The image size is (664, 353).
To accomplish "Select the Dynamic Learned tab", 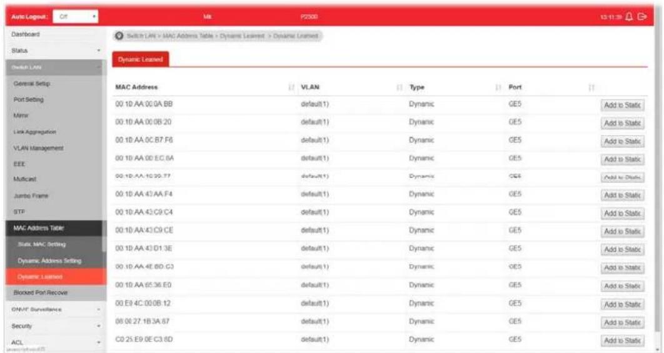I will click(140, 59).
